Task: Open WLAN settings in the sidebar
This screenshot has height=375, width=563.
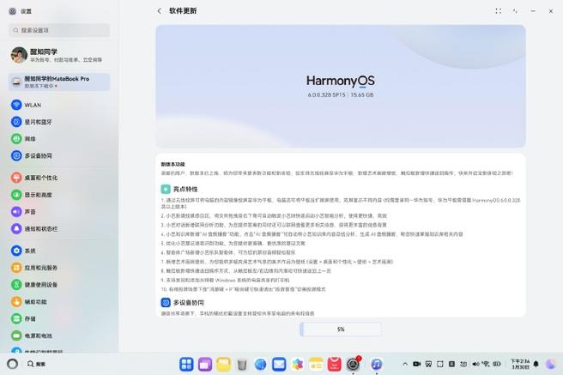Action: pos(59,105)
